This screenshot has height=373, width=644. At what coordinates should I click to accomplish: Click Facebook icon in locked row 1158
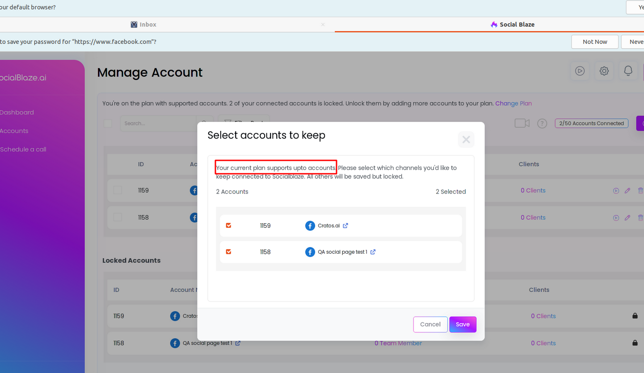coord(175,343)
